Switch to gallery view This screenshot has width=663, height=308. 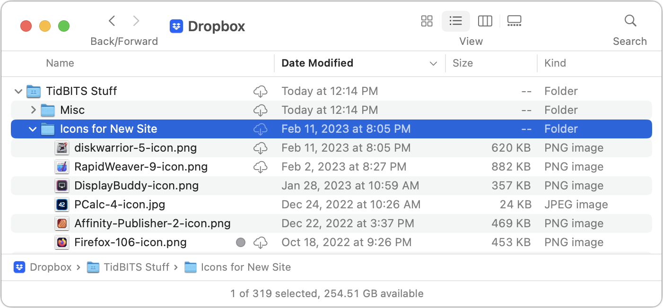514,21
